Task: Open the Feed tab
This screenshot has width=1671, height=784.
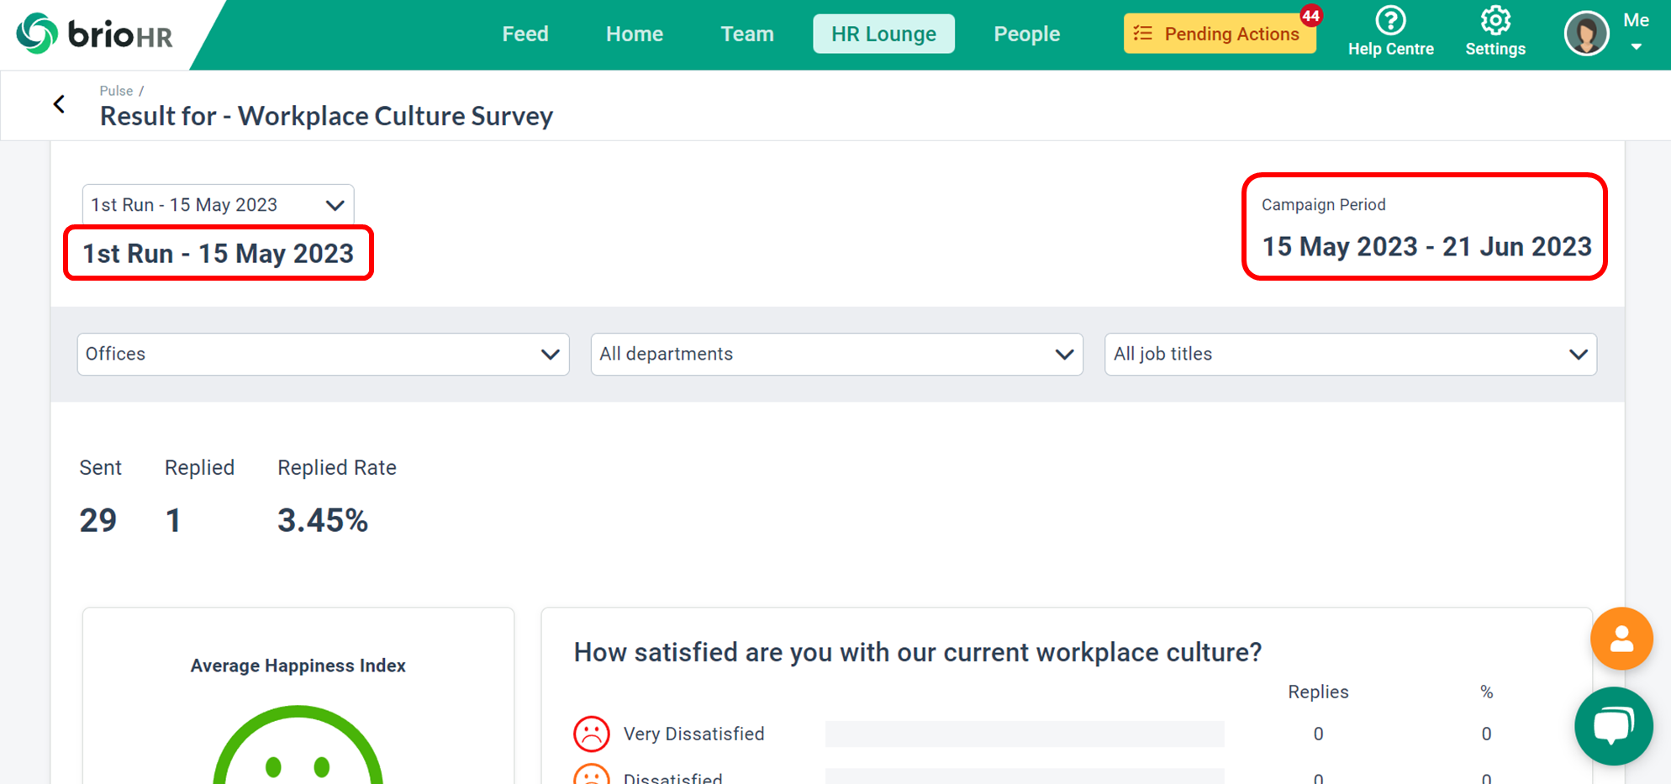Action: click(x=525, y=34)
